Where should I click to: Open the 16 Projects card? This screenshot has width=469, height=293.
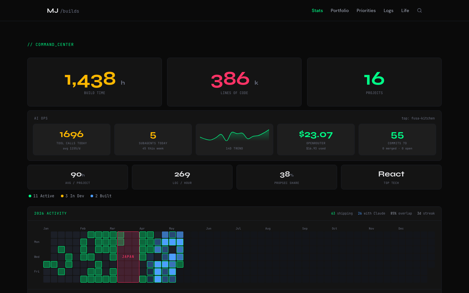374,82
